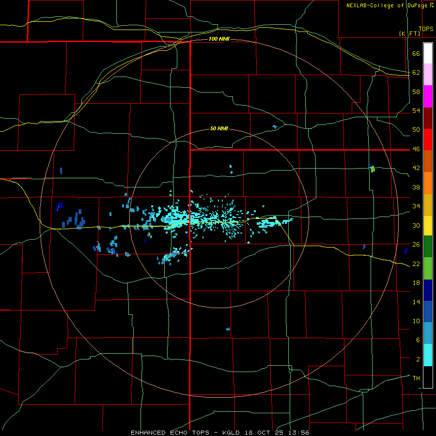Select the dark green legend swatch

coord(428,247)
